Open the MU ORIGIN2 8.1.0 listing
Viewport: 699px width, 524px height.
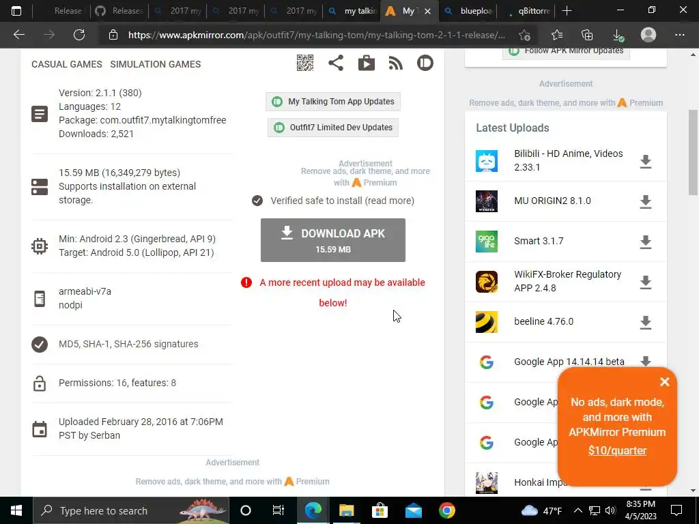(552, 201)
